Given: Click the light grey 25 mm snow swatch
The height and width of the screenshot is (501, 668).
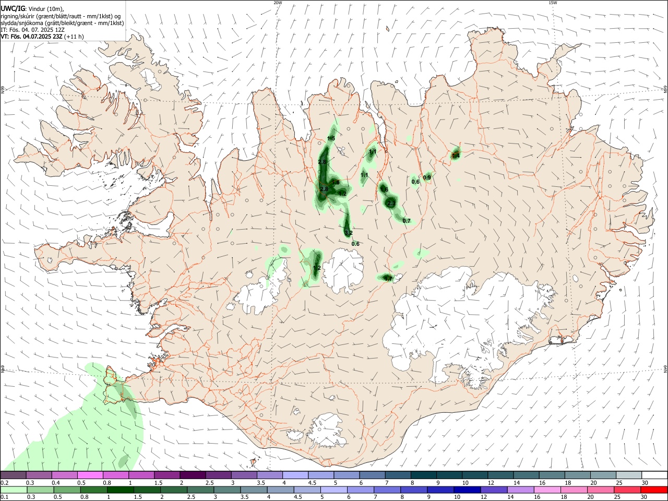Looking at the screenshot, I should click(x=629, y=475).
